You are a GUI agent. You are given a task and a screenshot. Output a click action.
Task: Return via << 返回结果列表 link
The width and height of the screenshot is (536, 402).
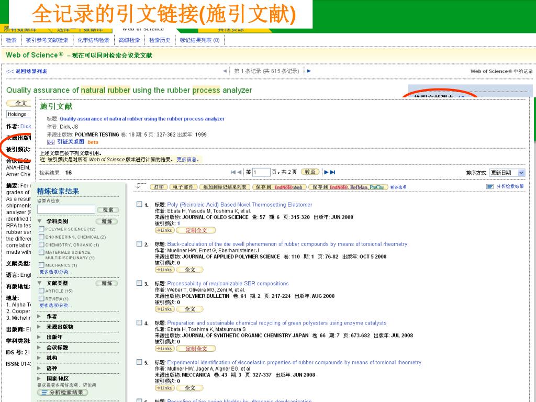tap(27, 71)
